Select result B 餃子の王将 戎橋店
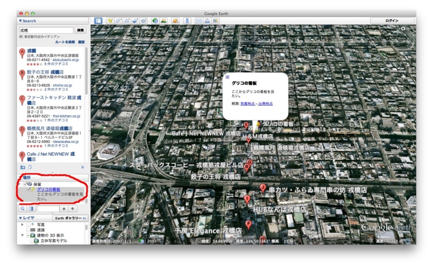Viewport: 433px width, 268px height. [45, 72]
